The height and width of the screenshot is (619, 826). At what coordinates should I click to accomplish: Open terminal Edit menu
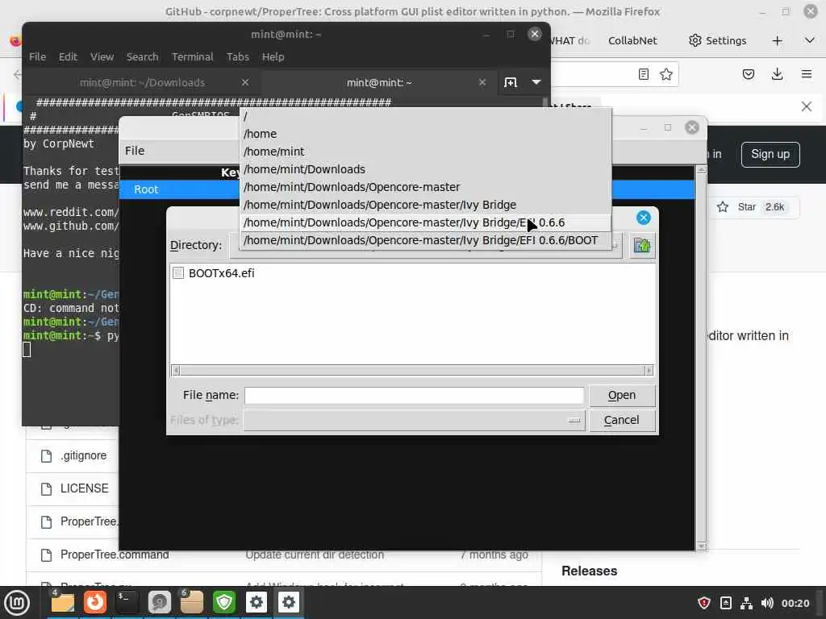68,57
